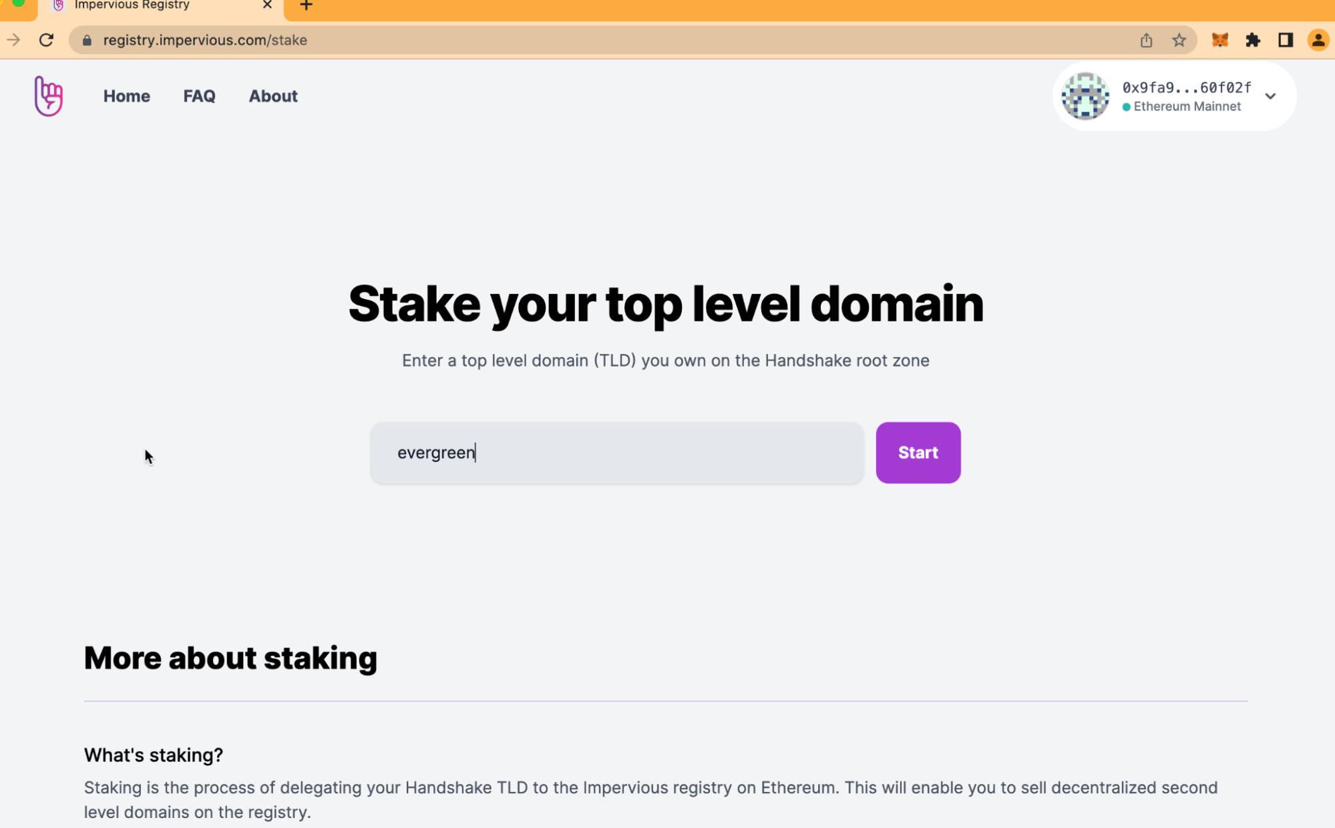Screen dimensions: 1335x828
Task: Click the TLD input field containing evergreen
Action: pyautogui.click(x=616, y=453)
